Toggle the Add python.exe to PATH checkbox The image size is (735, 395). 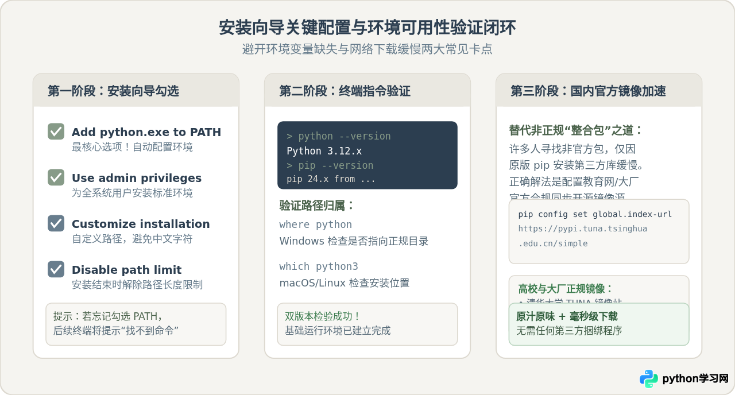[x=56, y=131]
